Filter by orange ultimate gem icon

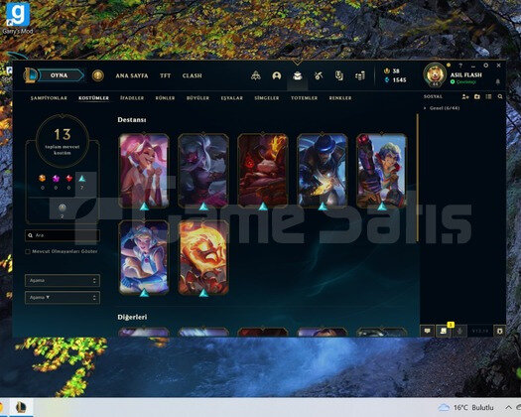coord(43,179)
